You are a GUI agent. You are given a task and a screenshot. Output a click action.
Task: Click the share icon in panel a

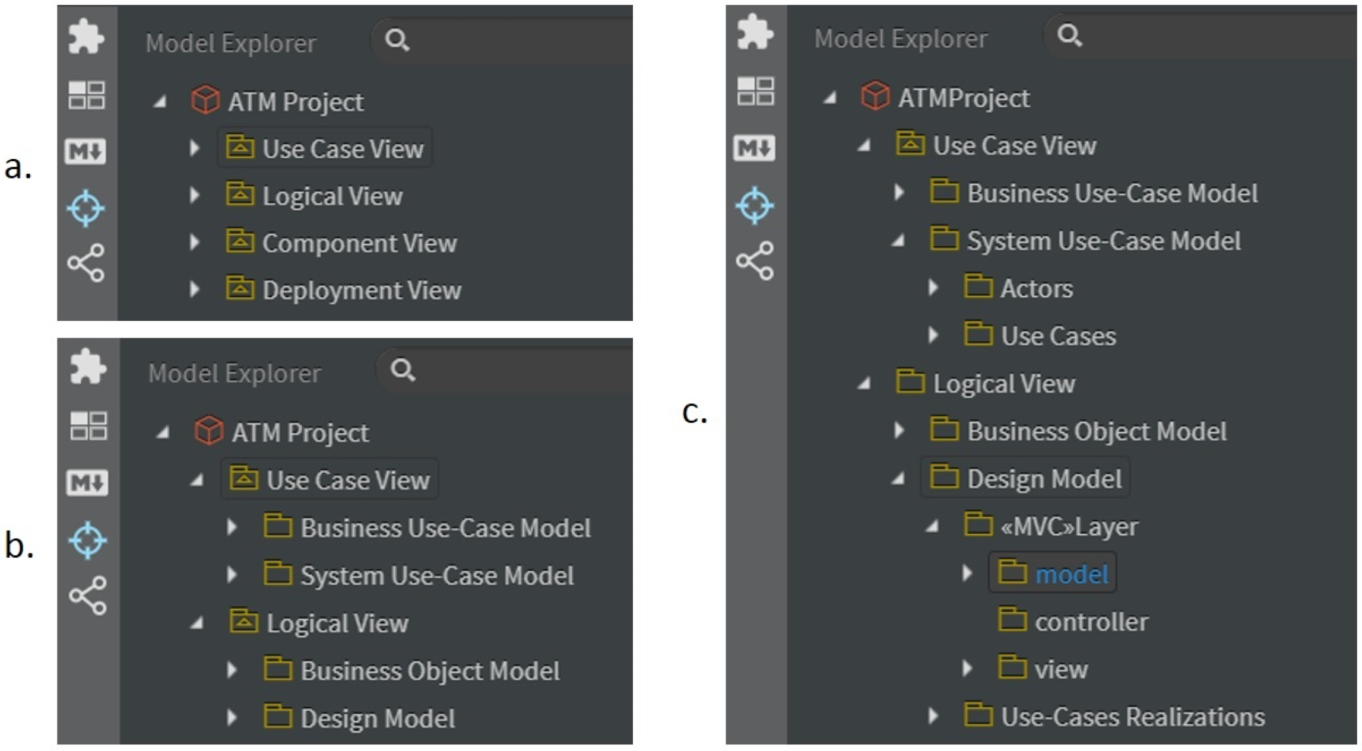pos(86,262)
